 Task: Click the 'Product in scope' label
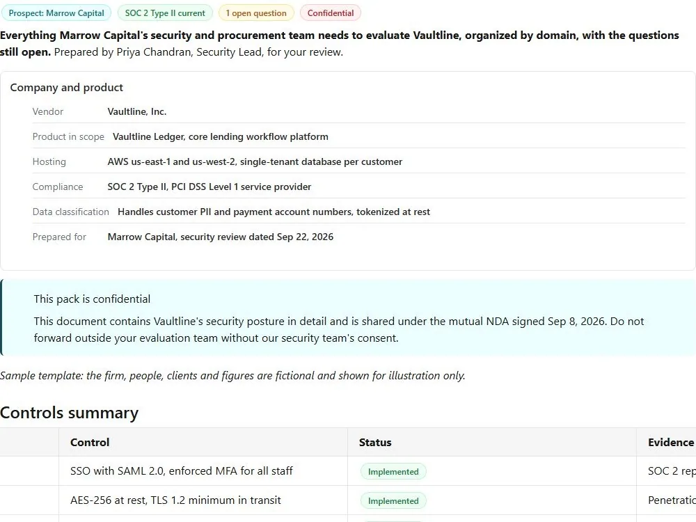(68, 136)
